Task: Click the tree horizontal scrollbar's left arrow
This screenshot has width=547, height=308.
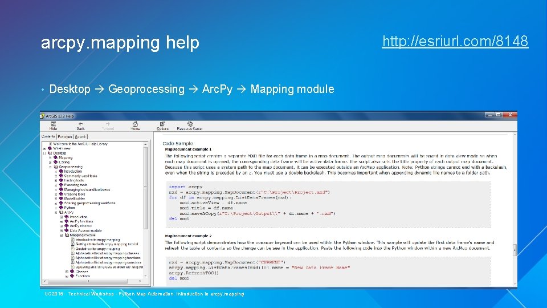Action: pos(44,281)
